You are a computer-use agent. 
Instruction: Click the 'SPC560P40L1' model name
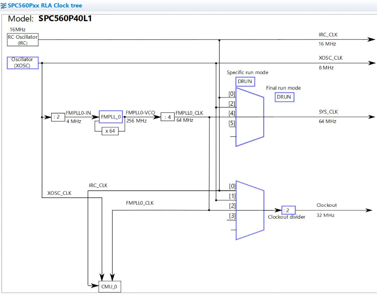(65, 19)
